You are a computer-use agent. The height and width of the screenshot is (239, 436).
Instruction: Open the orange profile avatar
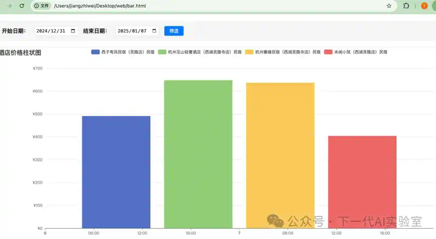coord(424,5)
